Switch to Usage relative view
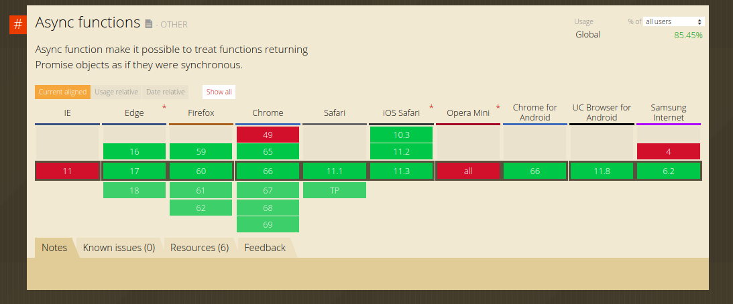733x304 pixels. tap(116, 92)
